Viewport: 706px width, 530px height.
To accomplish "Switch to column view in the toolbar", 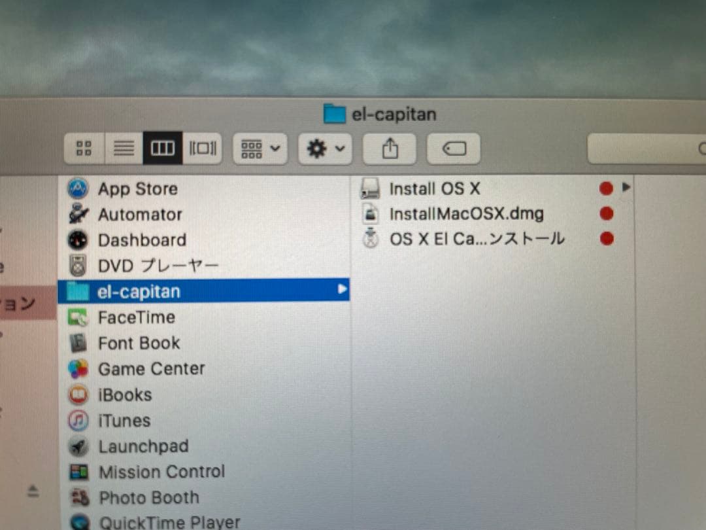I will tap(162, 148).
